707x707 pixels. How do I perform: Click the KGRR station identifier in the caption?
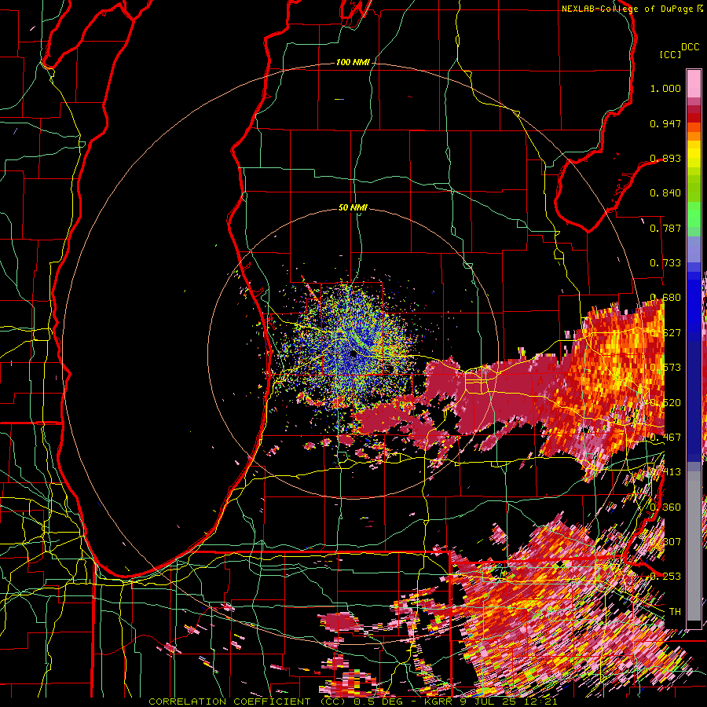438,702
